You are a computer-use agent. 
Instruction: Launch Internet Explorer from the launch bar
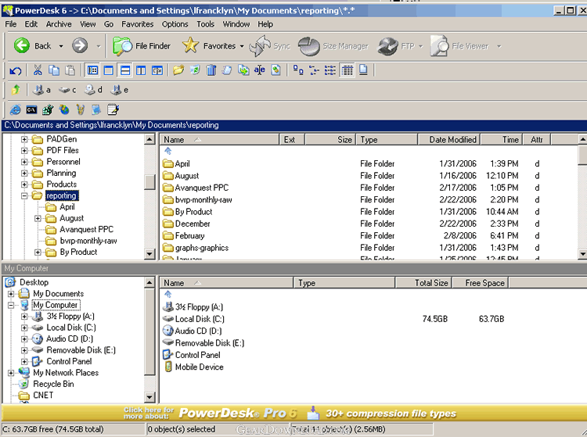[x=16, y=109]
